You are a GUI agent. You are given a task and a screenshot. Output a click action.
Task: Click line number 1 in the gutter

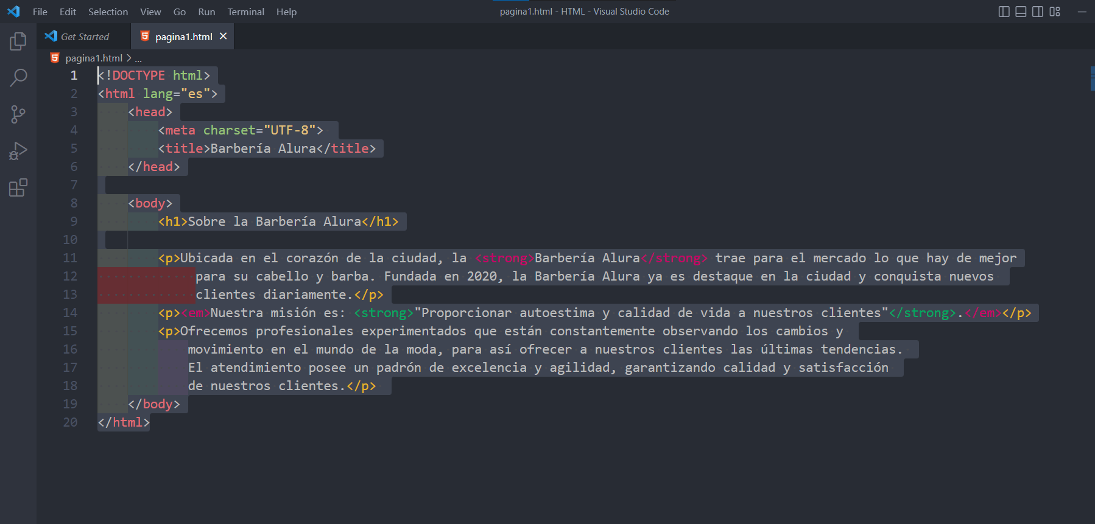pyautogui.click(x=74, y=75)
